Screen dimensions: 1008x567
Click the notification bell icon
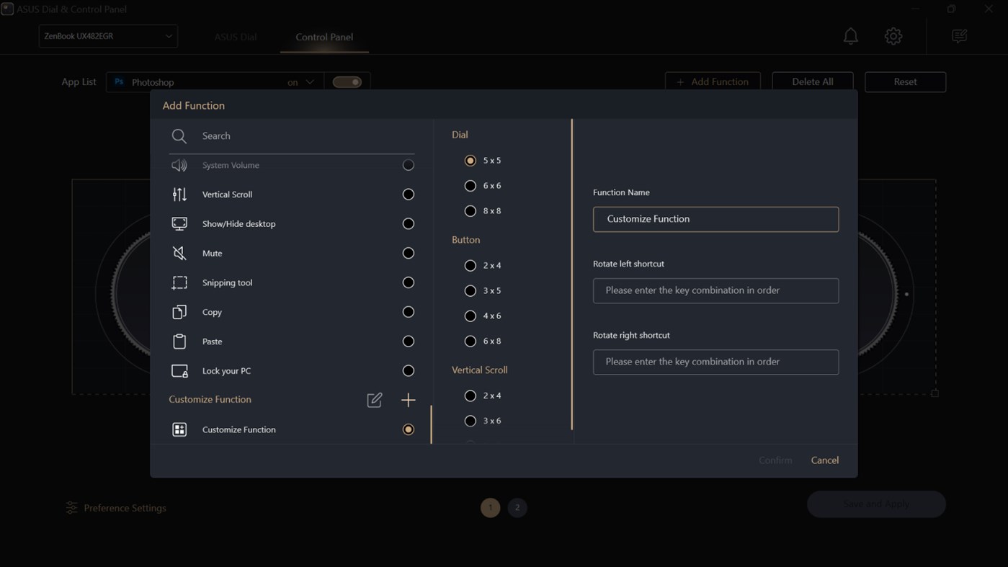(850, 35)
